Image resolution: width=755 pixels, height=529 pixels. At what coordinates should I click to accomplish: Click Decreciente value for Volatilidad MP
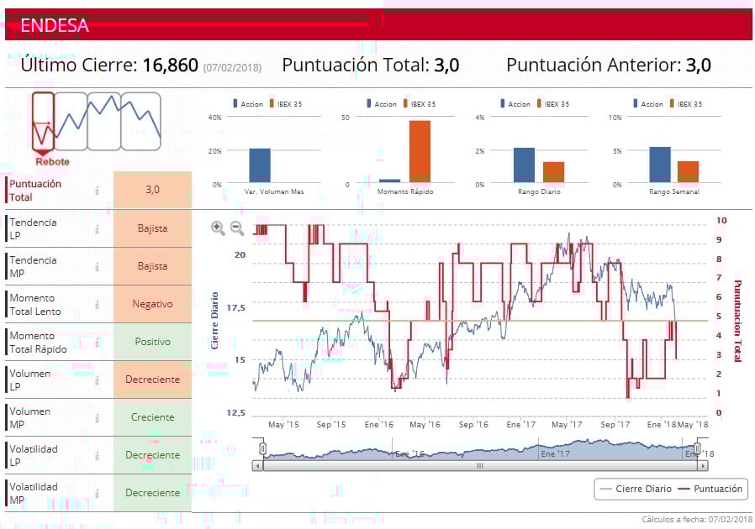(153, 493)
